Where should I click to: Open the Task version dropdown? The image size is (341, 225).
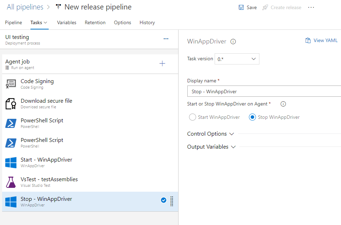click(237, 59)
